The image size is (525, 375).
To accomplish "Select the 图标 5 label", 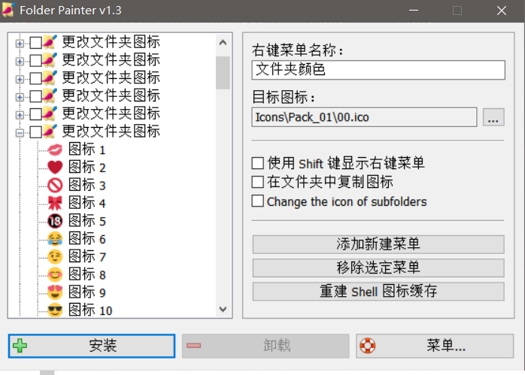I will point(87,221).
